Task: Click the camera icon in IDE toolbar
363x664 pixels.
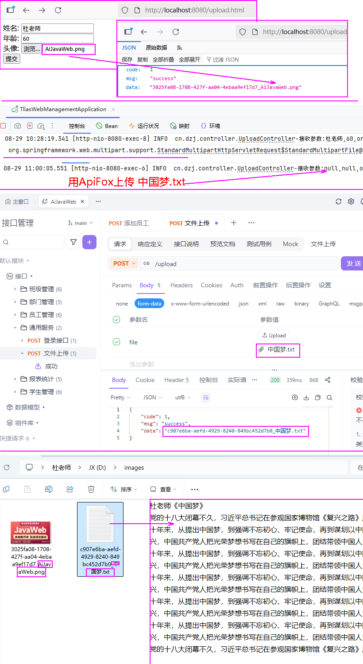Action: [x=18, y=126]
